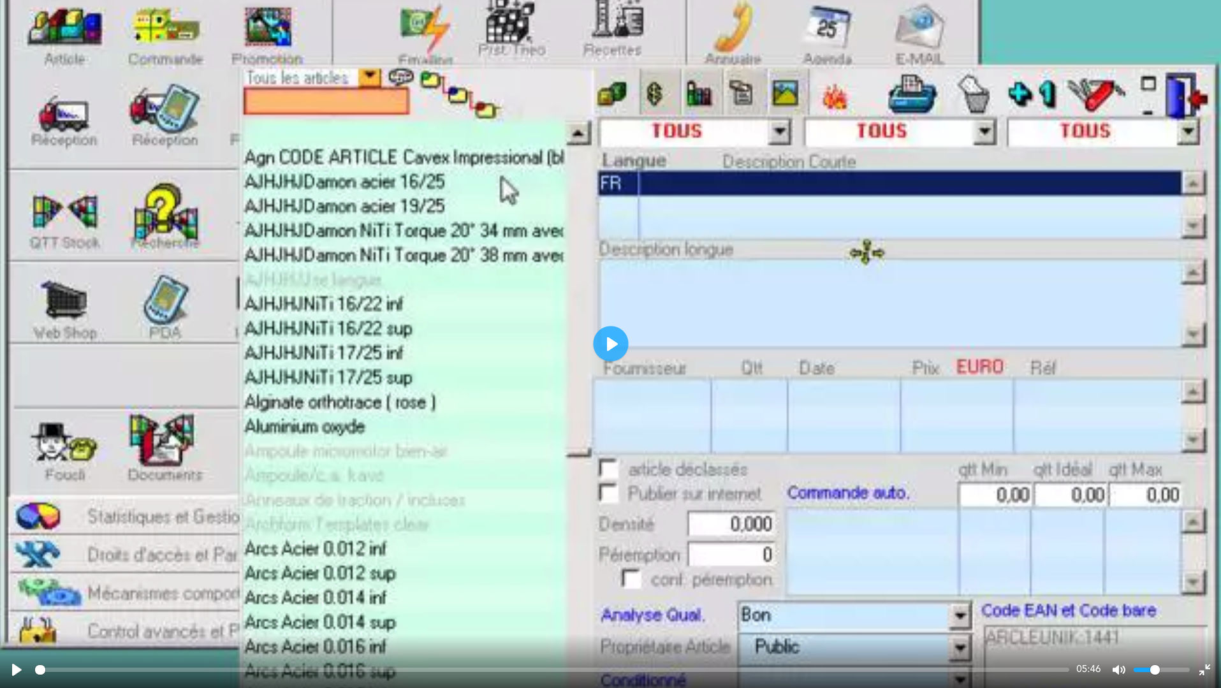Image resolution: width=1221 pixels, height=688 pixels.
Task: Open the Conditionné dropdown
Action: pyautogui.click(x=960, y=680)
